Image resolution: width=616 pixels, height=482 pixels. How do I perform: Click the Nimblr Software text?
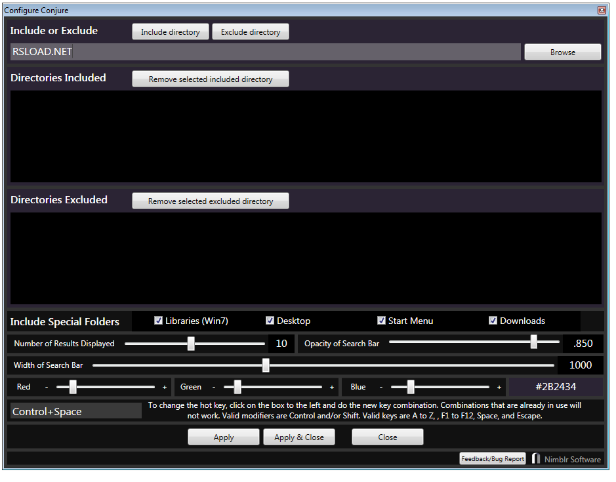click(x=573, y=459)
